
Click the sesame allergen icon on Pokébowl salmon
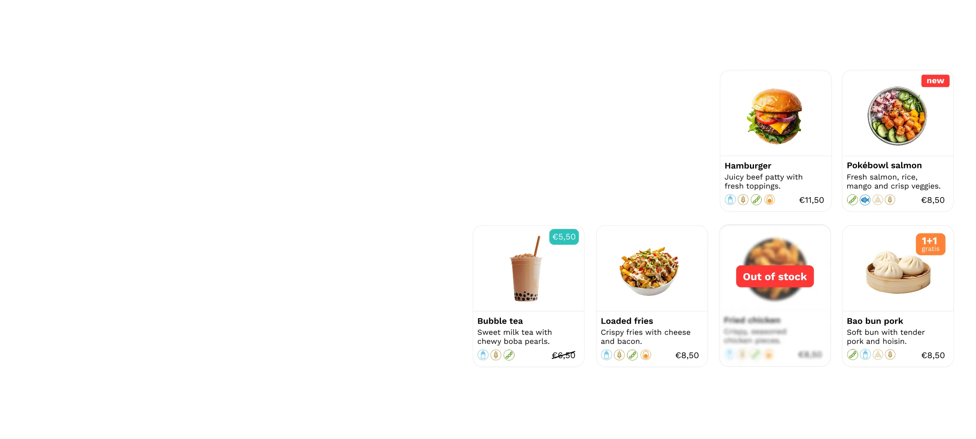click(x=878, y=200)
